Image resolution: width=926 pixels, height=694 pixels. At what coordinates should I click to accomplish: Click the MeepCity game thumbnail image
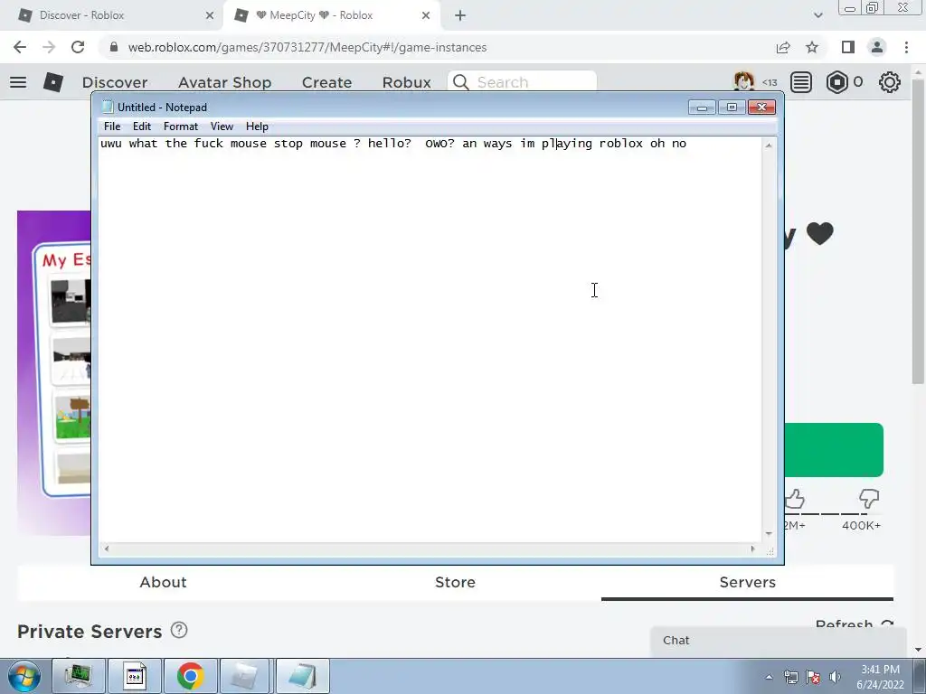53,373
